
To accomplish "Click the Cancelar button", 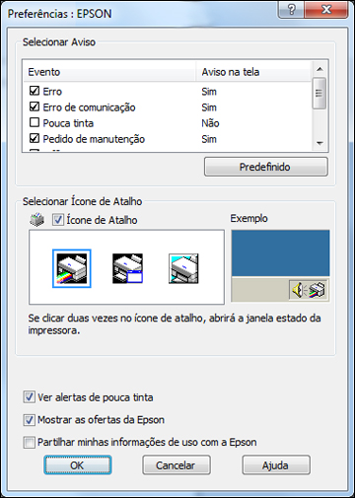I will (177, 465).
